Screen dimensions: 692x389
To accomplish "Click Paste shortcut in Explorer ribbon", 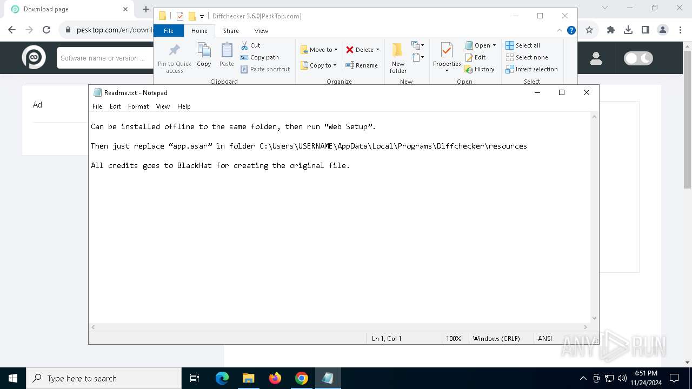I will click(x=265, y=69).
